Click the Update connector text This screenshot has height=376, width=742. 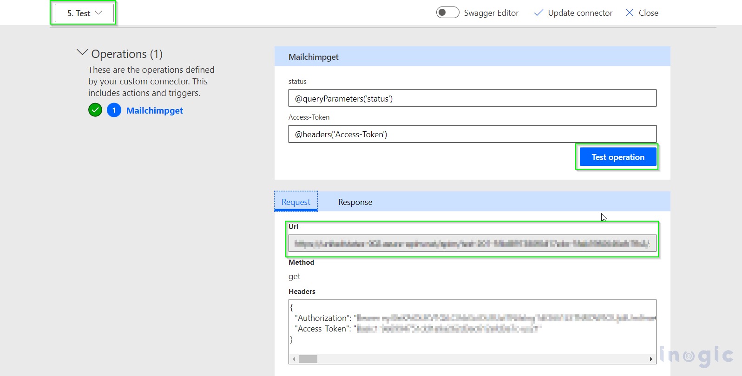pyautogui.click(x=580, y=13)
